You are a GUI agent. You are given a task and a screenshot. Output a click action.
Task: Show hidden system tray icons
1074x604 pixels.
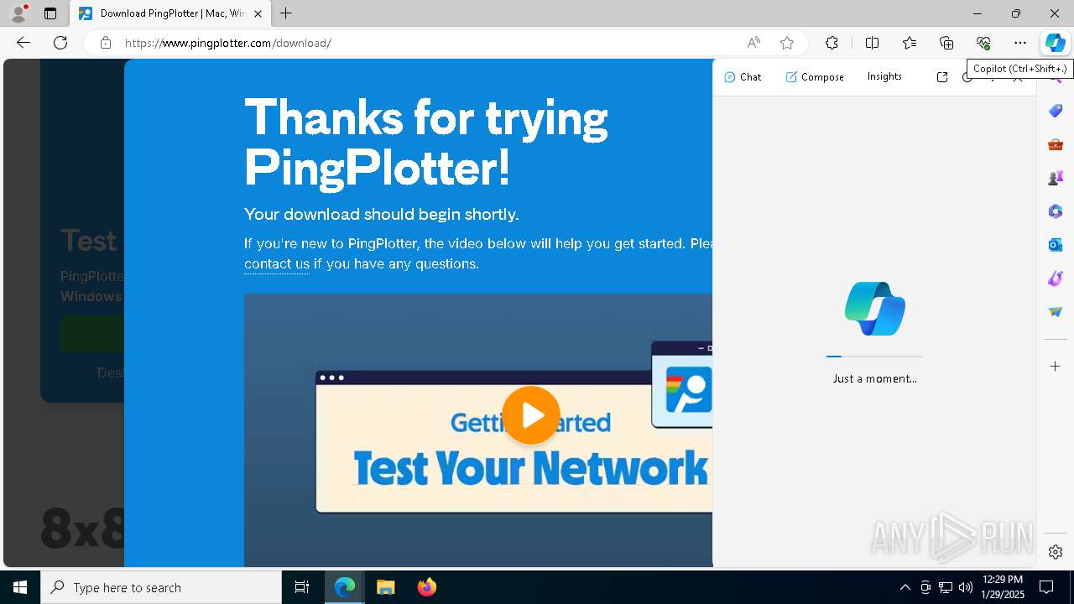pos(905,587)
